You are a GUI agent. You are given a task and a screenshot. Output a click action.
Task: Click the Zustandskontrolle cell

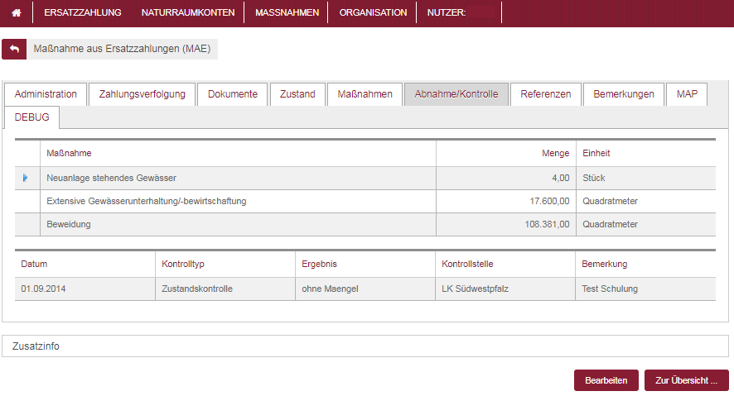point(225,289)
